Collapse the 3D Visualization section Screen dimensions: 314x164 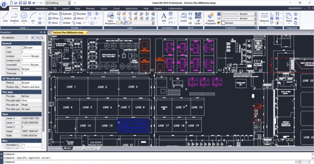click(x=40, y=78)
